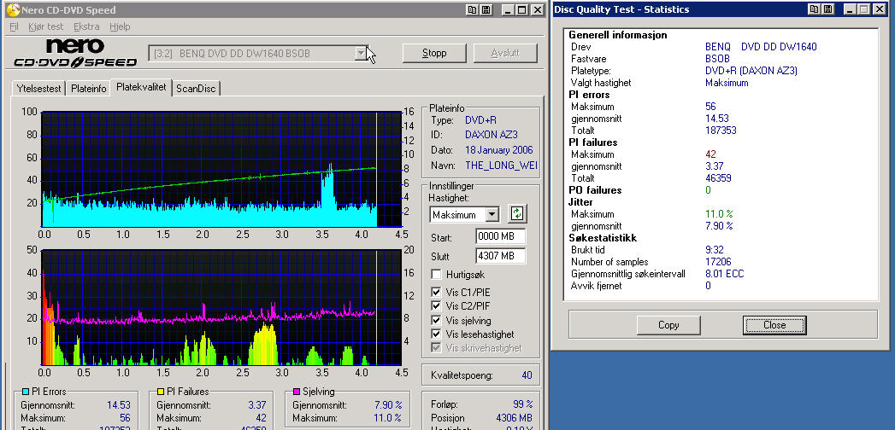Click the Nero CD-DVD Speed logo
The width and height of the screenshot is (895, 430).
[74, 53]
